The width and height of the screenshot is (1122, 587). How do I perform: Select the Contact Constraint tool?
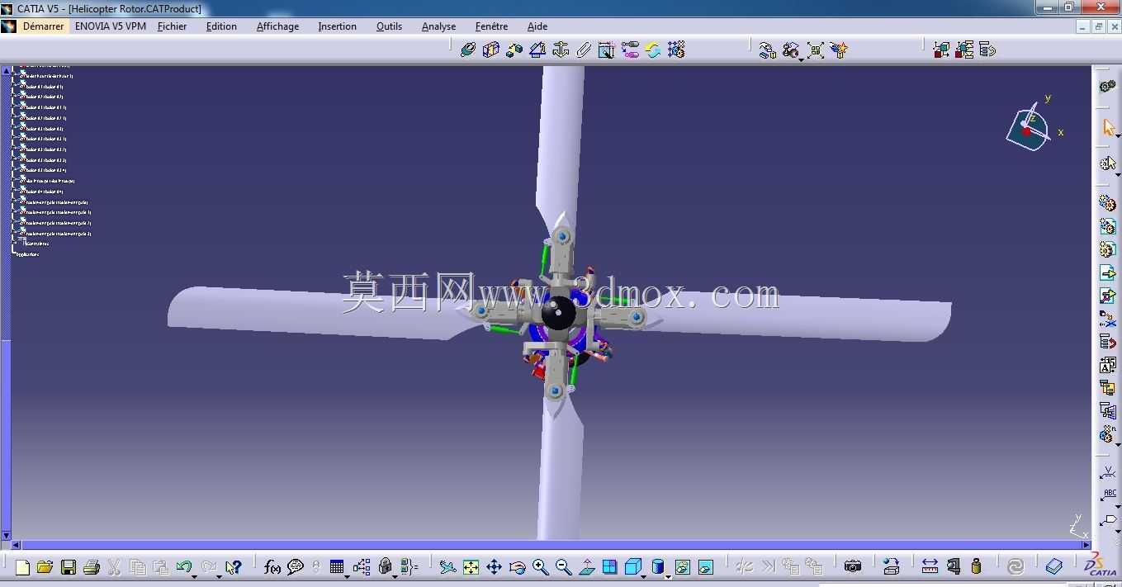tap(490, 50)
